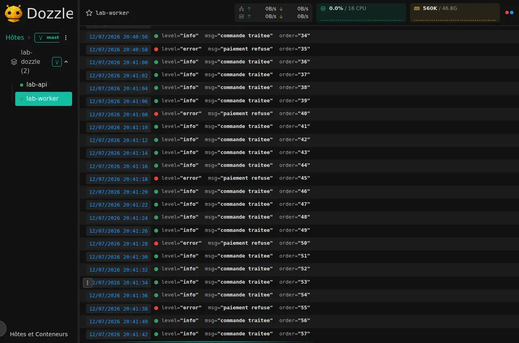Click timestamp 12/07/2026 20:41:16
Image resolution: width=519 pixels, height=343 pixels.
tap(119, 166)
